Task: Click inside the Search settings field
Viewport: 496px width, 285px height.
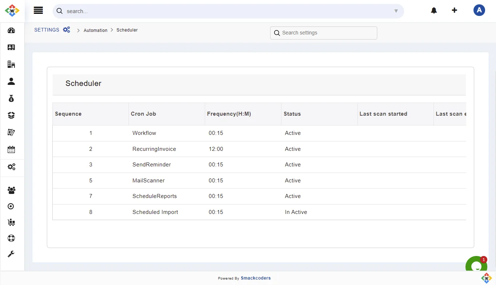Action: (x=323, y=33)
